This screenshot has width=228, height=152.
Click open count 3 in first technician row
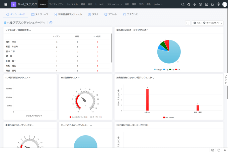pos(57,42)
